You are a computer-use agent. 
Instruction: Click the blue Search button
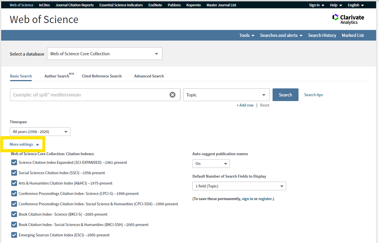click(x=286, y=95)
